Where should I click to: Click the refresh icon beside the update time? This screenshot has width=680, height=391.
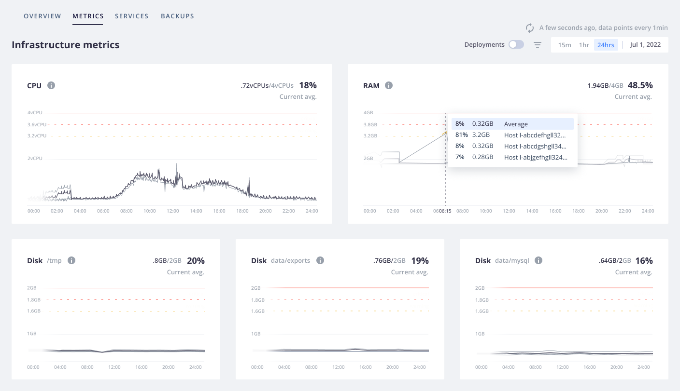click(530, 28)
